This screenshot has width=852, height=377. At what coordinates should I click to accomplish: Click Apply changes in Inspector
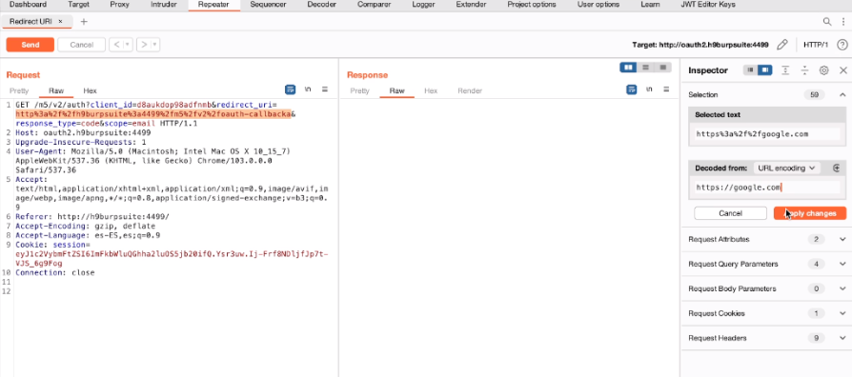coord(810,213)
